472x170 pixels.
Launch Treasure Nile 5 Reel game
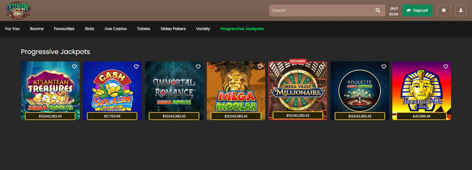click(422, 91)
